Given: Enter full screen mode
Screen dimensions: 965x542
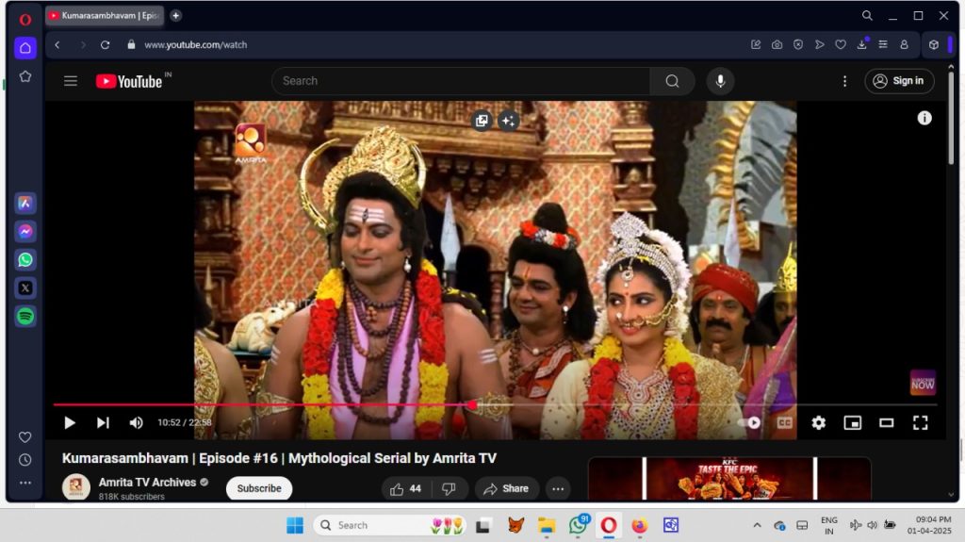Looking at the screenshot, I should [x=920, y=423].
